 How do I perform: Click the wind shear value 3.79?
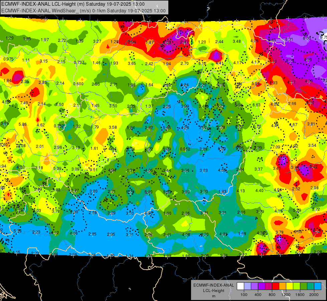[260, 211]
